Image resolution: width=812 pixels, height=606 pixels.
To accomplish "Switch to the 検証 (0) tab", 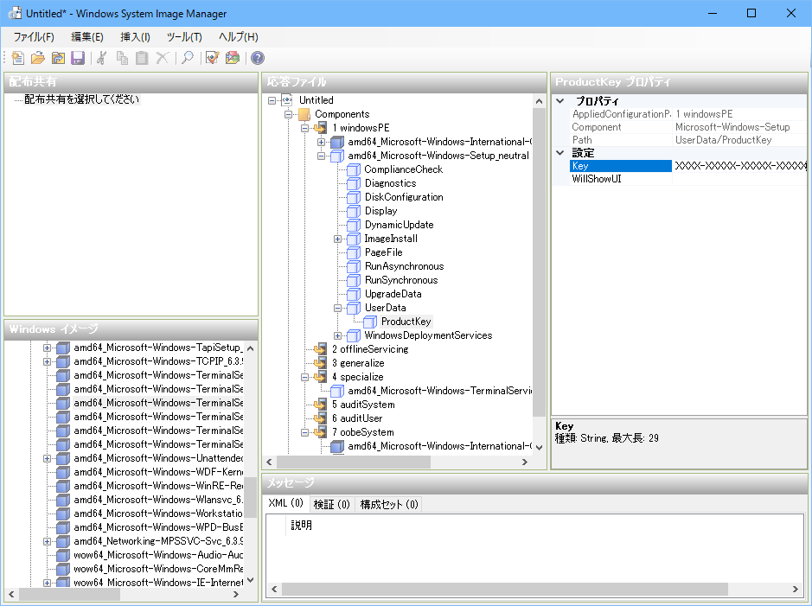I will coord(331,504).
